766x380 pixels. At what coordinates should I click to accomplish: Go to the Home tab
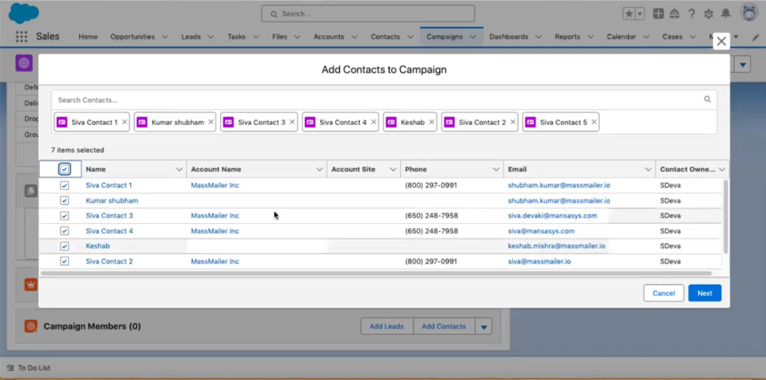(88, 37)
